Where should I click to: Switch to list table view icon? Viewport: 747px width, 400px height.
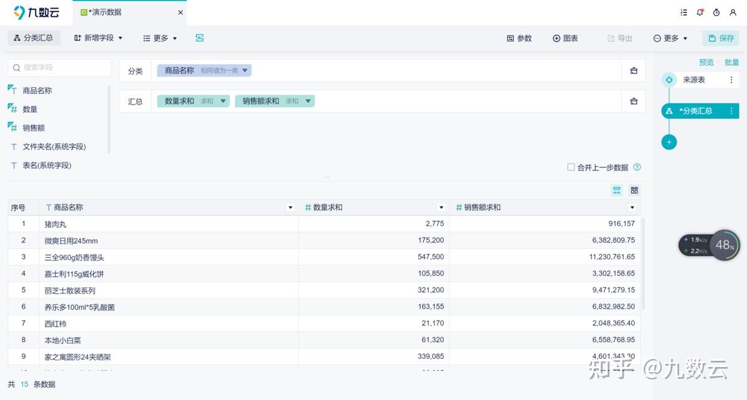(617, 190)
